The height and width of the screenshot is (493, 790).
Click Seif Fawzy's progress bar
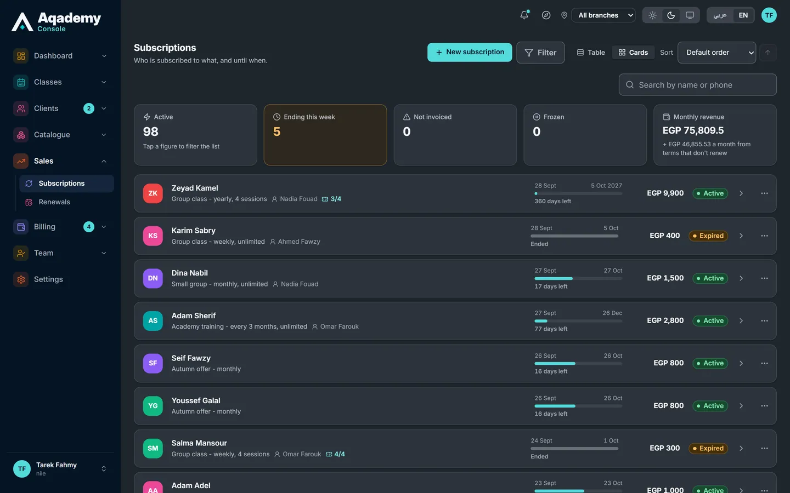pos(578,364)
